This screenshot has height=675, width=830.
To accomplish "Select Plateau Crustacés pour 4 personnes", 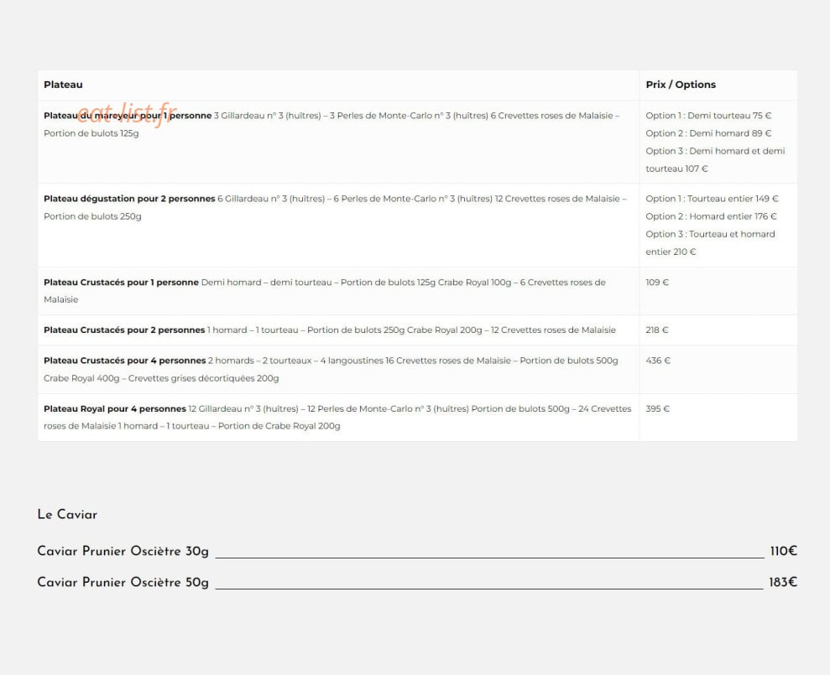I will pyautogui.click(x=125, y=361).
